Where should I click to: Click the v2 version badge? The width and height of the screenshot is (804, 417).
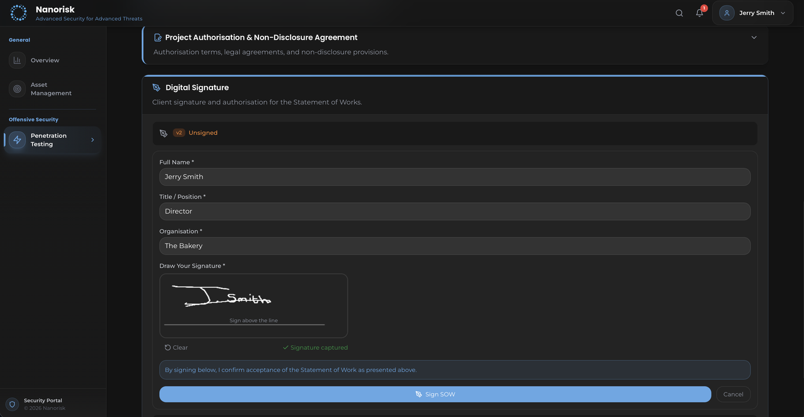(179, 133)
